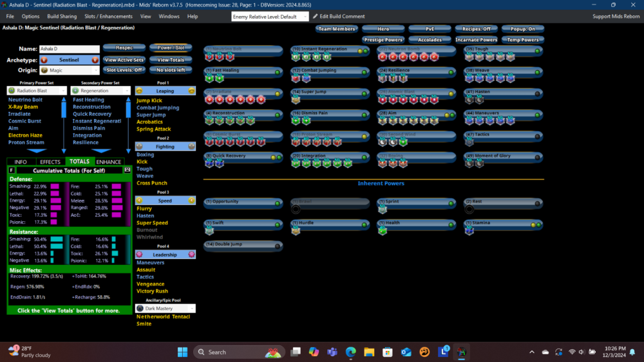
Task: Switch to the EFFECTS tab
Action: coord(50,162)
